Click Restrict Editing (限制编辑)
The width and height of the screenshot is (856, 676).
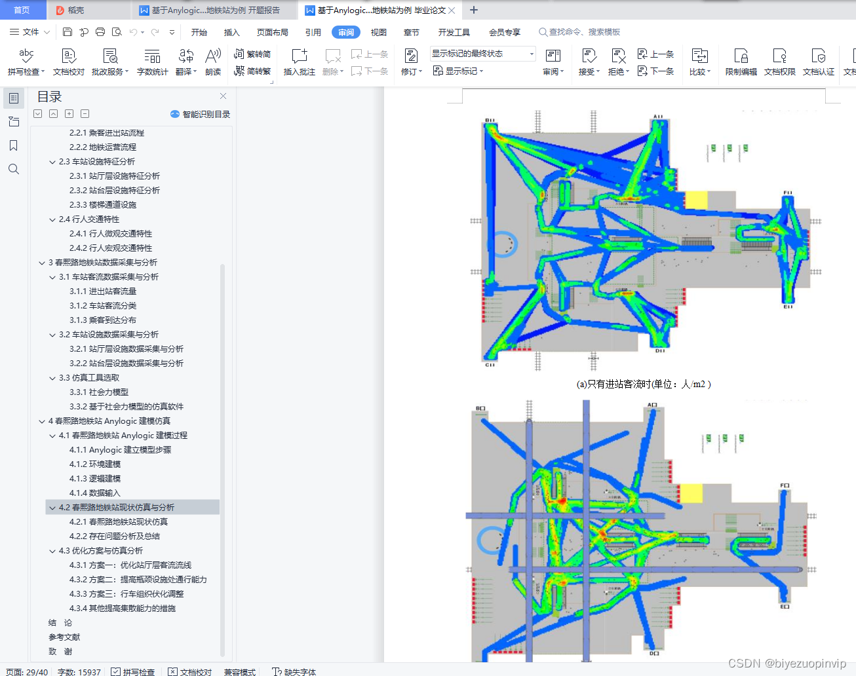point(741,62)
